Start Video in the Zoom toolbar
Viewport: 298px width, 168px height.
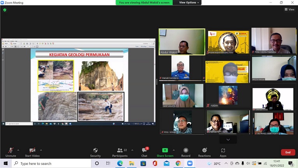click(x=32, y=152)
